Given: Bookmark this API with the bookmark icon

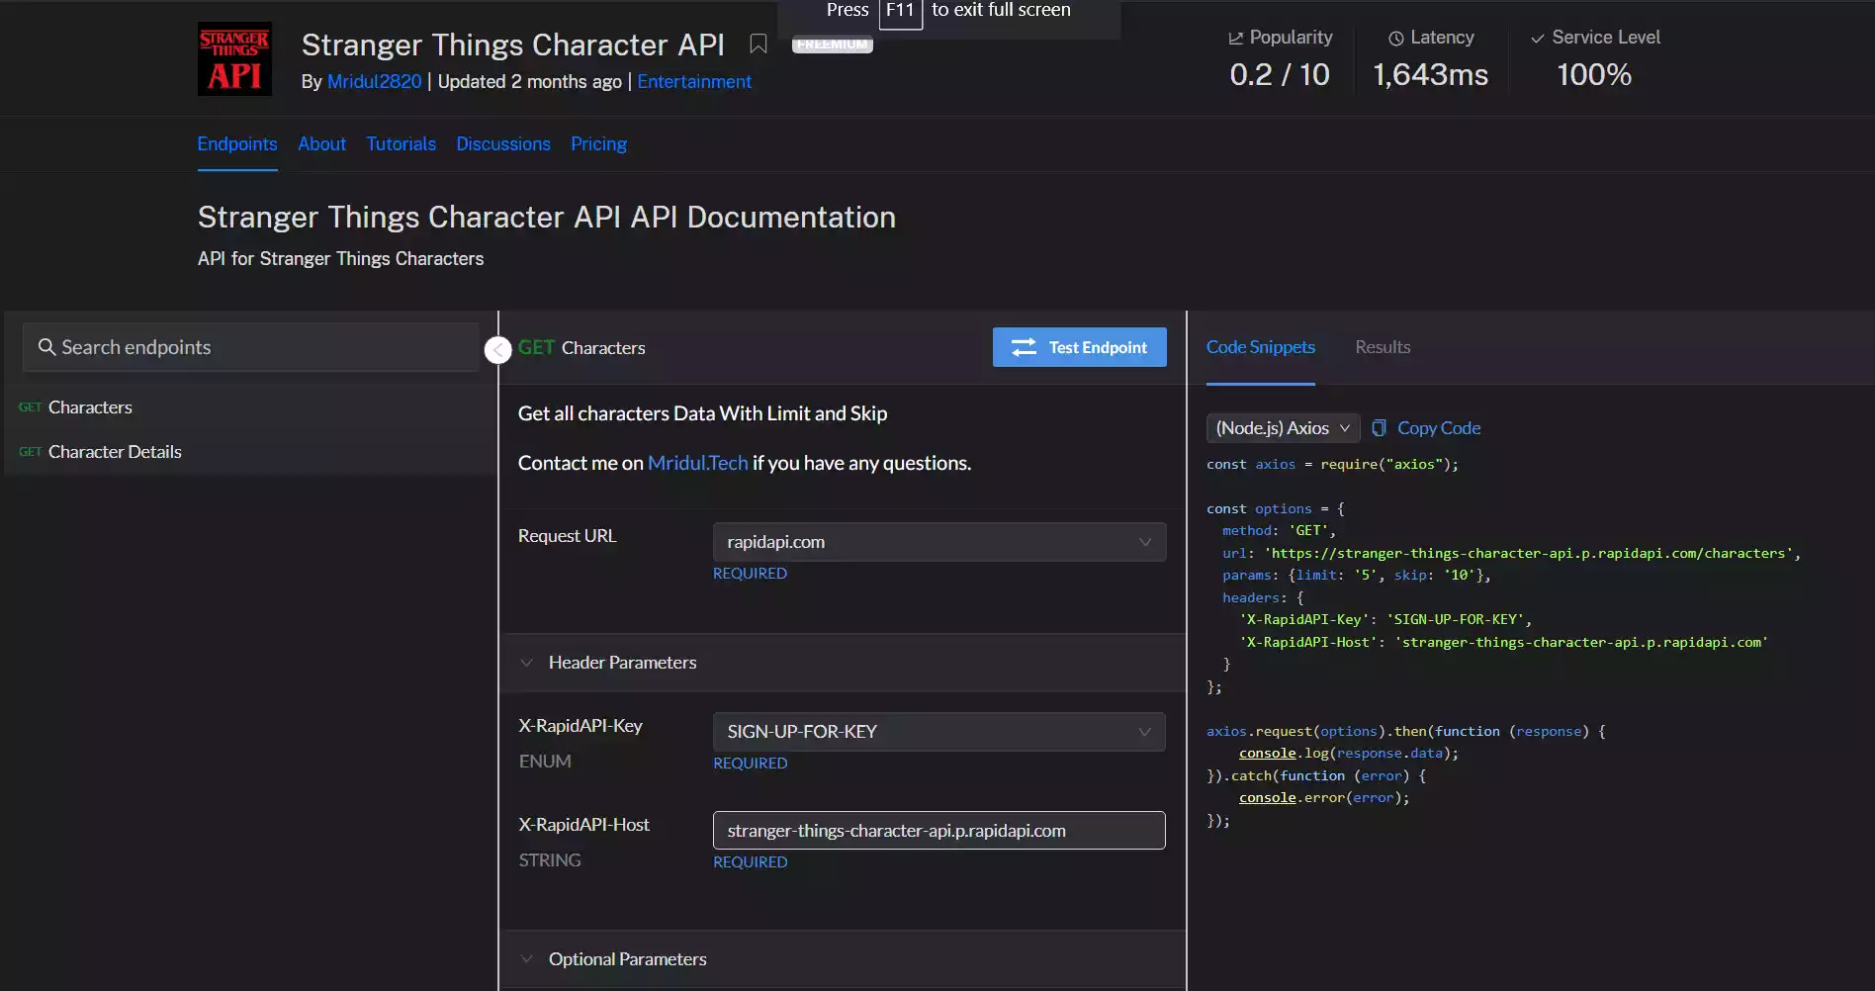Looking at the screenshot, I should (759, 45).
